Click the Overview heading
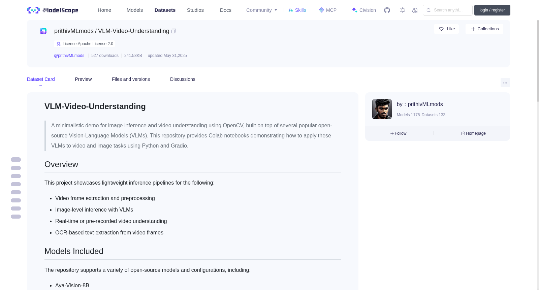The height and width of the screenshot is (290, 539). [61, 164]
